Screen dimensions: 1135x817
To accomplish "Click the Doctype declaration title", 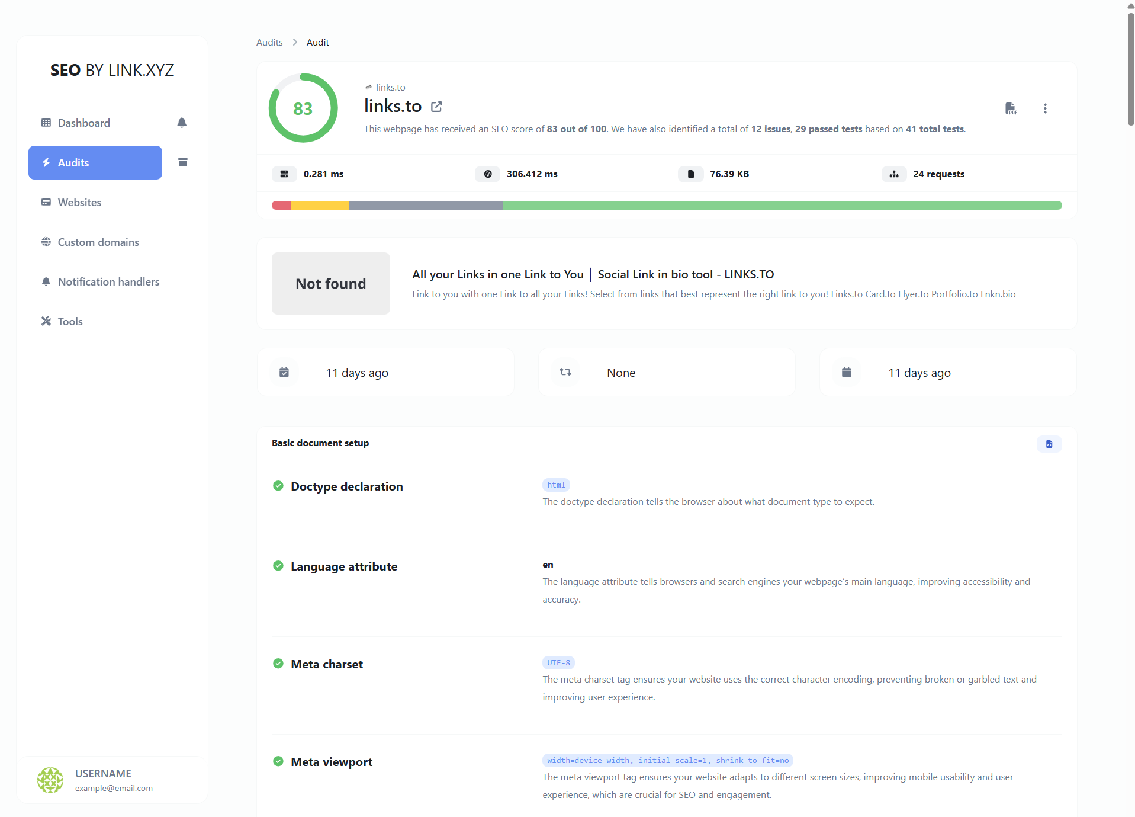I will coord(347,486).
